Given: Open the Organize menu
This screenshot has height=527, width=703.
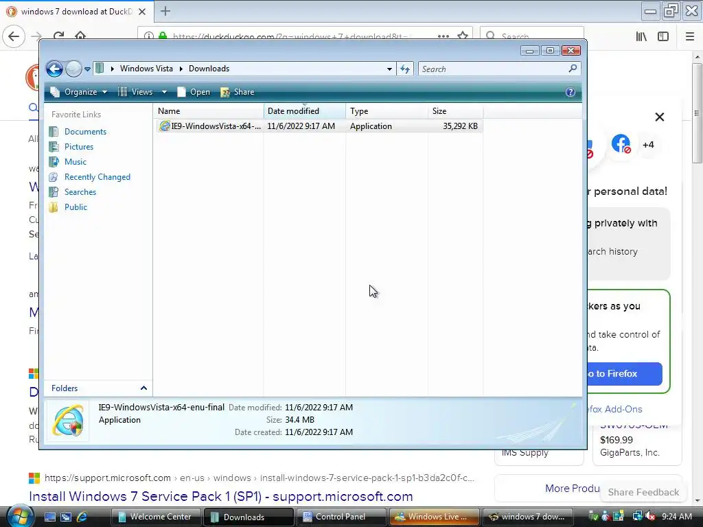Looking at the screenshot, I should 79,92.
